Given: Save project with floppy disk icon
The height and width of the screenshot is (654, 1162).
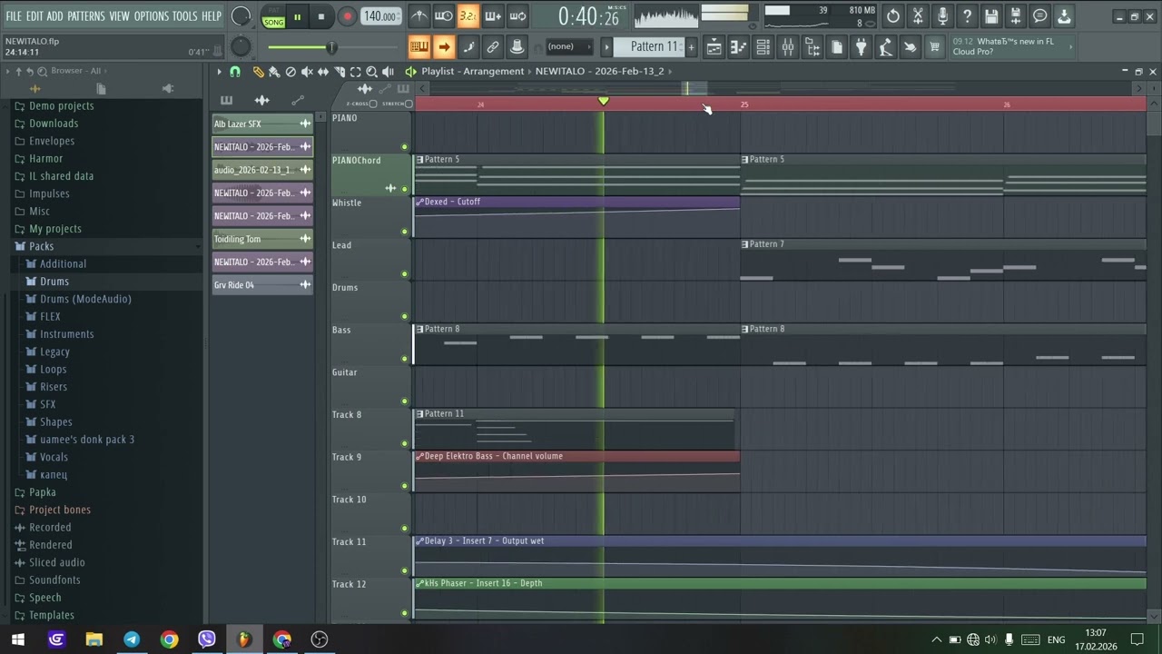Looking at the screenshot, I should pos(991,15).
